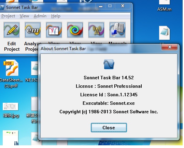Launch the em Analyze Project icon
184x148 pixels.
coord(33,30)
